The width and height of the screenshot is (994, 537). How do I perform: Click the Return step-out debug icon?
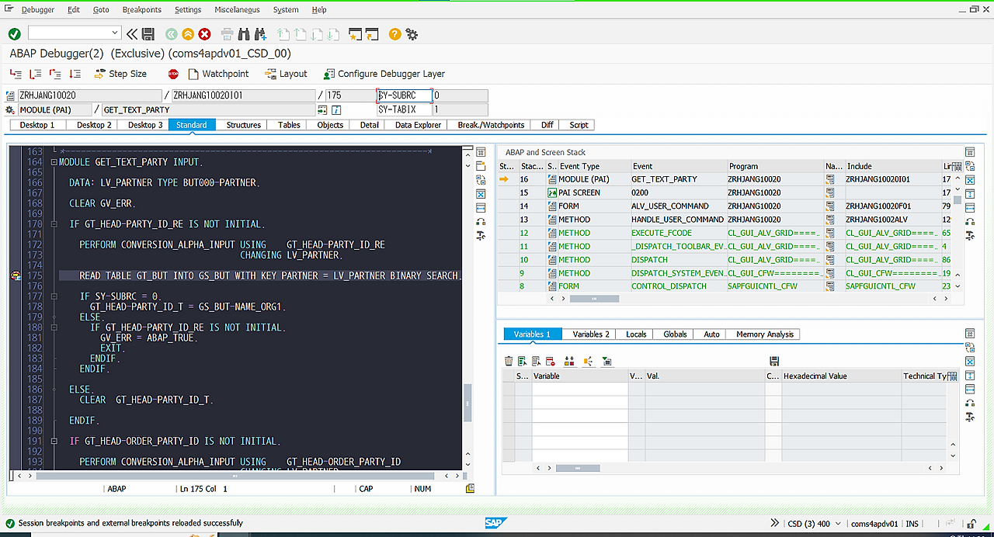click(x=55, y=74)
